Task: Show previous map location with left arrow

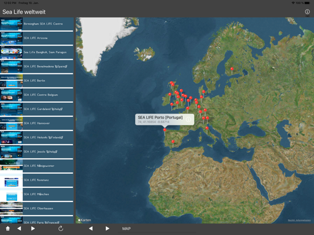Action: click(x=90, y=228)
